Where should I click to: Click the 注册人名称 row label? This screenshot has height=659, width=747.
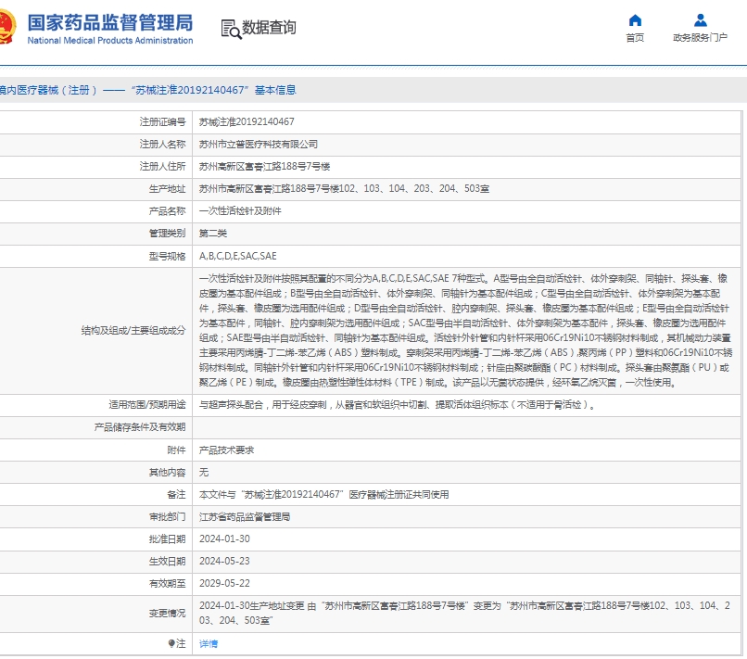click(x=162, y=145)
